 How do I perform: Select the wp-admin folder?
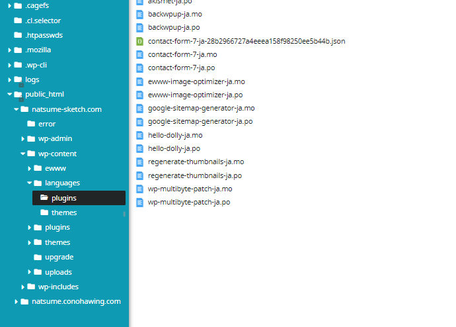coord(50,138)
